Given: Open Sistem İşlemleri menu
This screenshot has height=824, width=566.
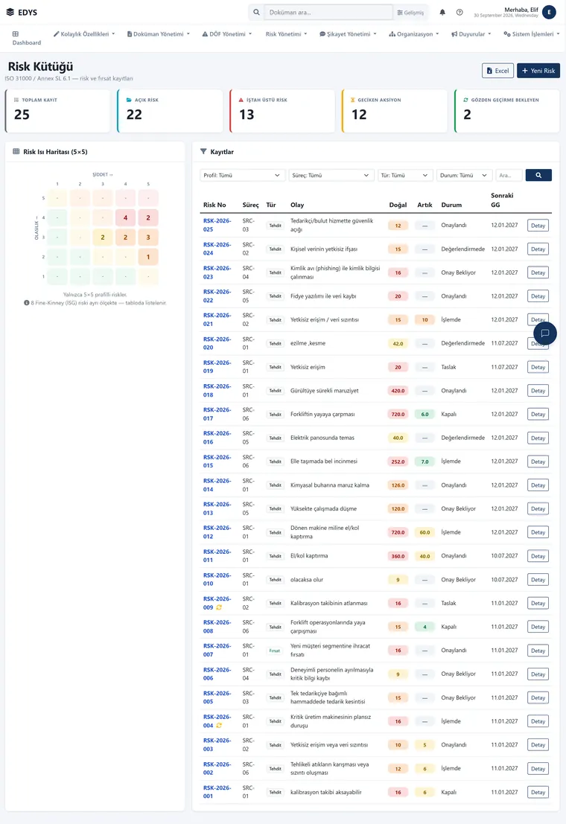Looking at the screenshot, I should click(x=531, y=34).
